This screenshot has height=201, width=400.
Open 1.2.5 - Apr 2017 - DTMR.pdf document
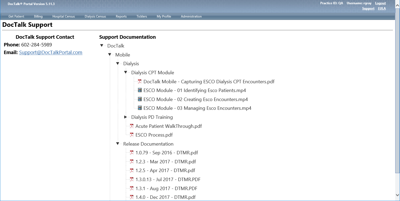pyautogui.click(x=165, y=171)
